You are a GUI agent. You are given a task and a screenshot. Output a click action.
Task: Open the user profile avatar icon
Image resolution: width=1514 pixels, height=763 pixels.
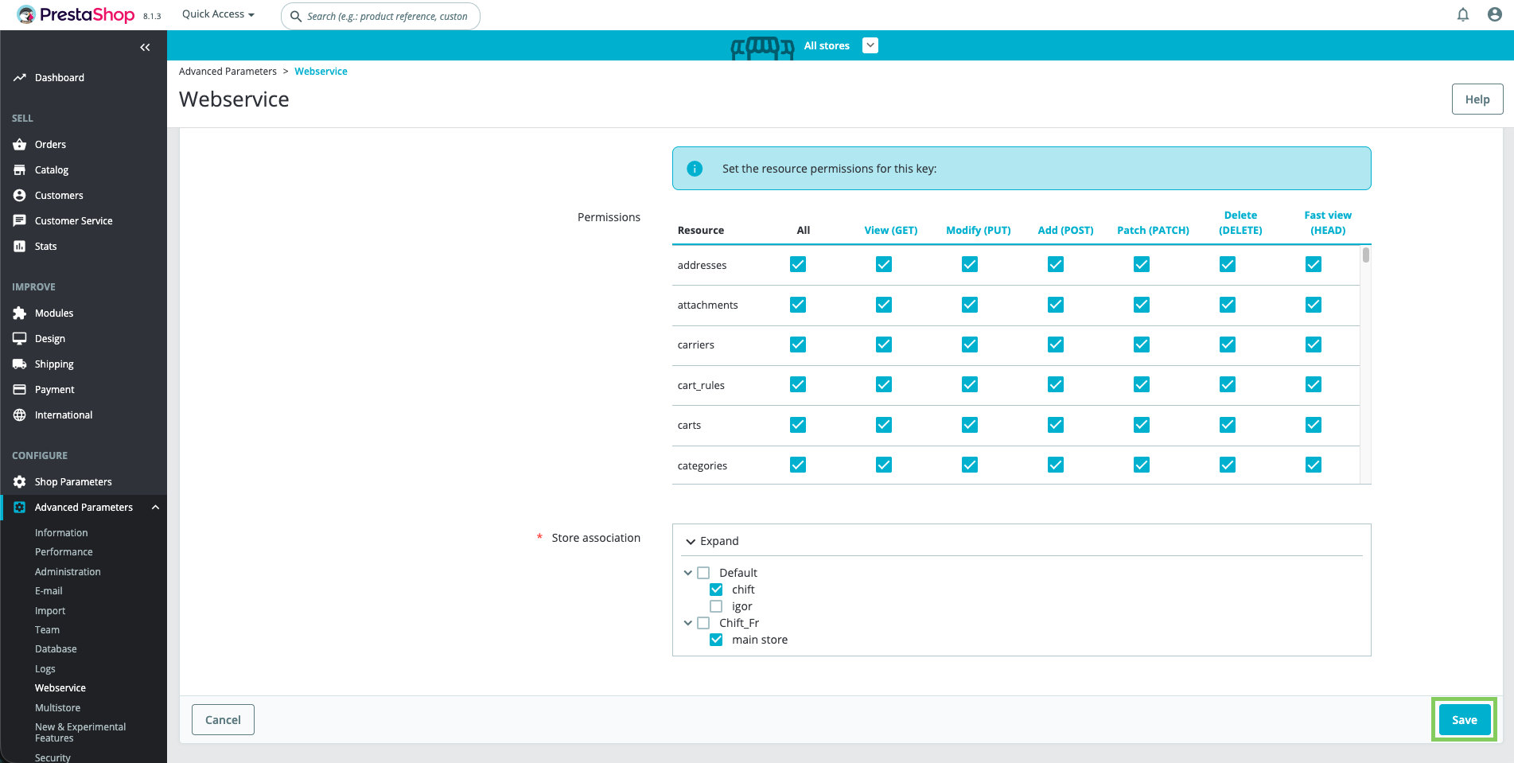pyautogui.click(x=1494, y=15)
